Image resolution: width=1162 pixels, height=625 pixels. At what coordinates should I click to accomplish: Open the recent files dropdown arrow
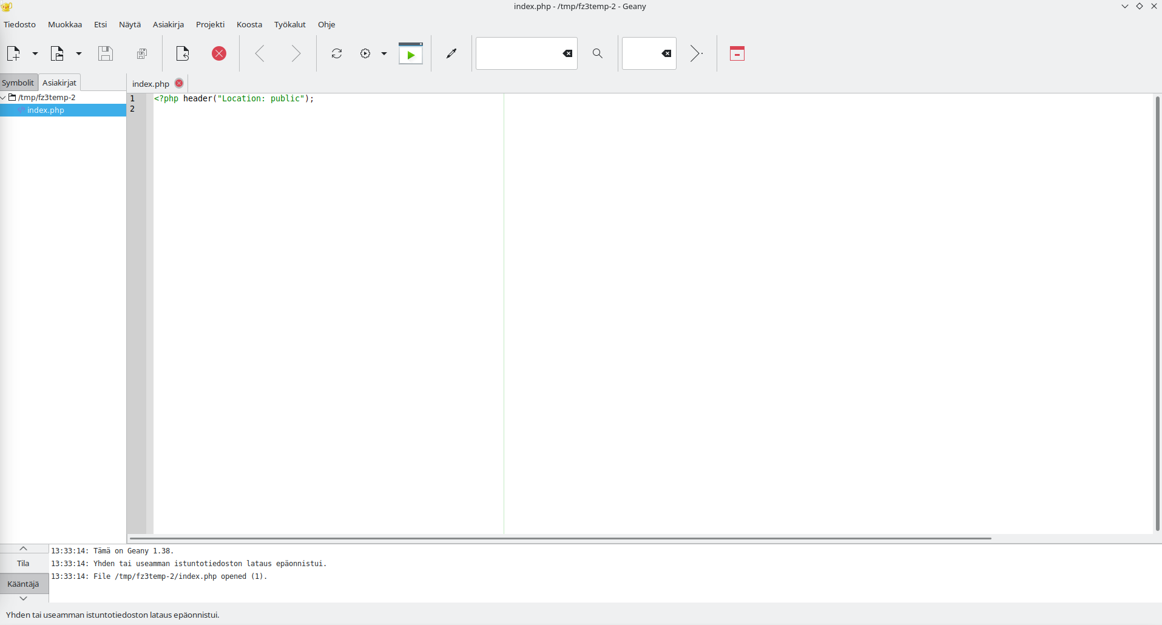[x=79, y=53]
